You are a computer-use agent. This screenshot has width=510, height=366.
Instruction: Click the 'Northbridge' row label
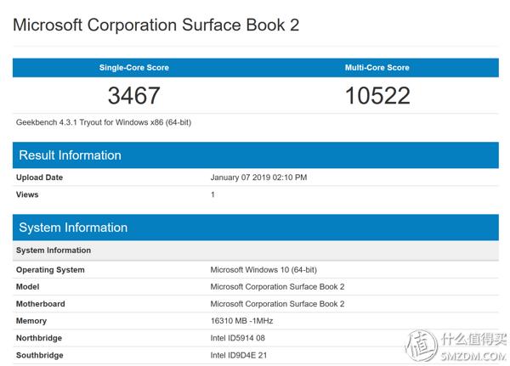click(x=39, y=338)
